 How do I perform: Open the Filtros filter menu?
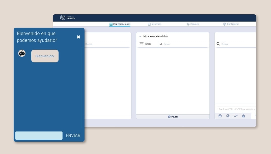(x=145, y=44)
